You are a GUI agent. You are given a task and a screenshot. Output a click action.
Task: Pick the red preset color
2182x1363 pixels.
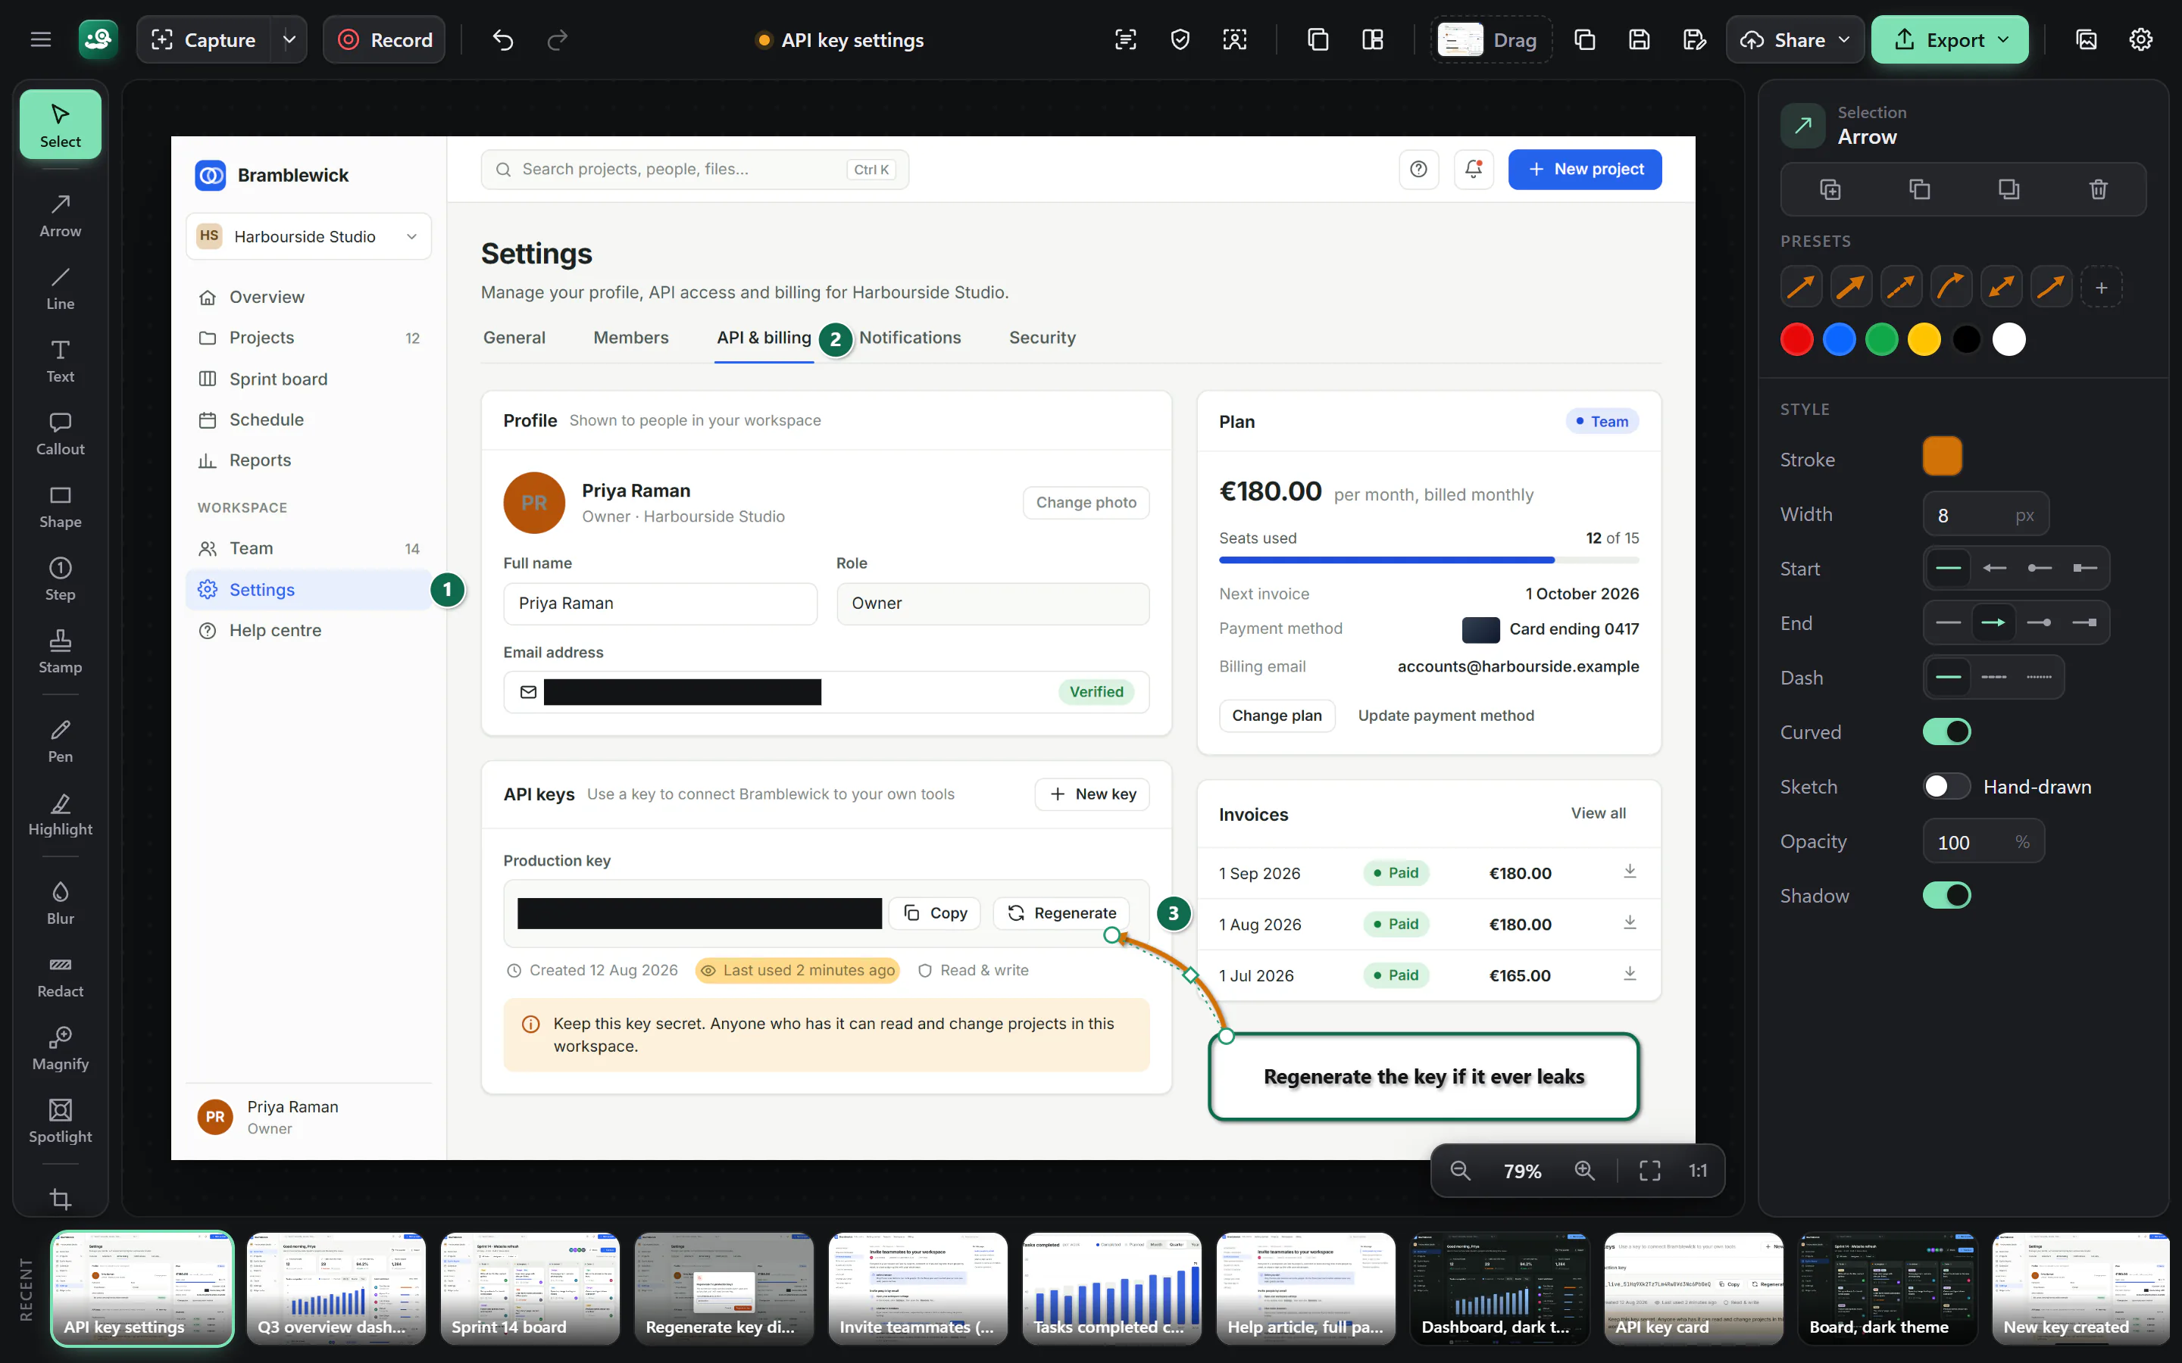[x=1796, y=340]
